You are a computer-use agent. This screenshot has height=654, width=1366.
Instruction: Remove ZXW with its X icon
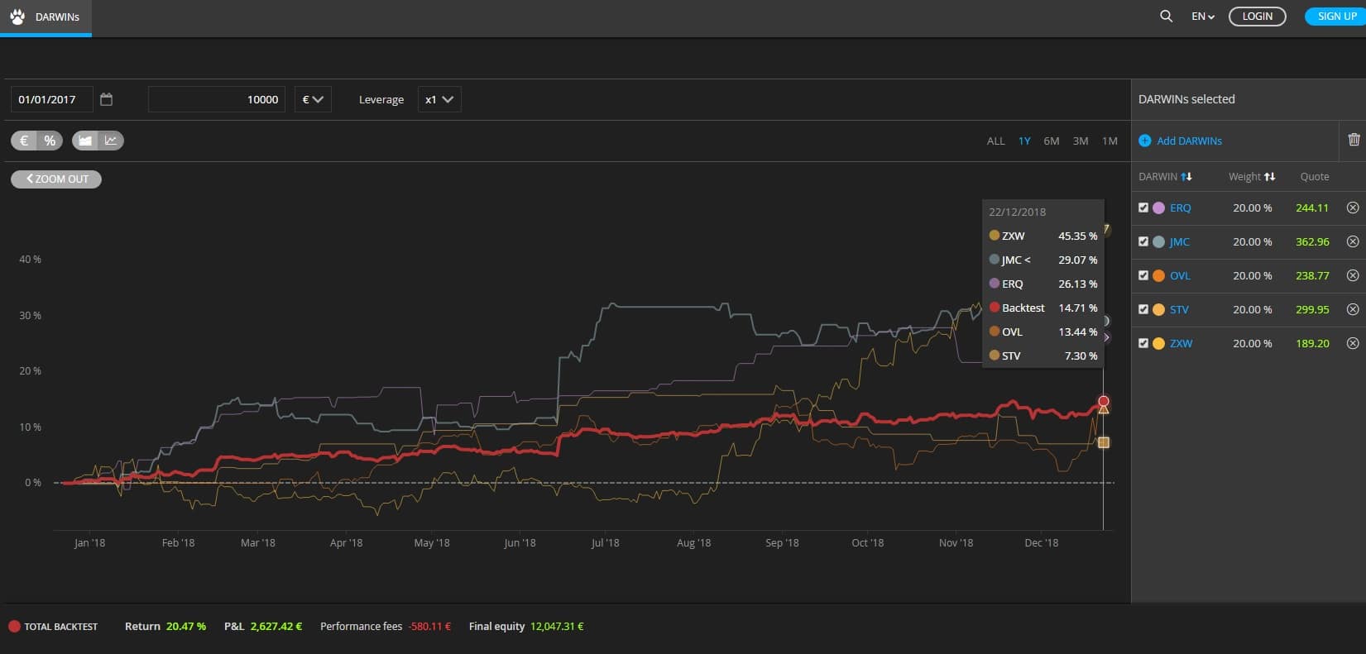point(1353,343)
